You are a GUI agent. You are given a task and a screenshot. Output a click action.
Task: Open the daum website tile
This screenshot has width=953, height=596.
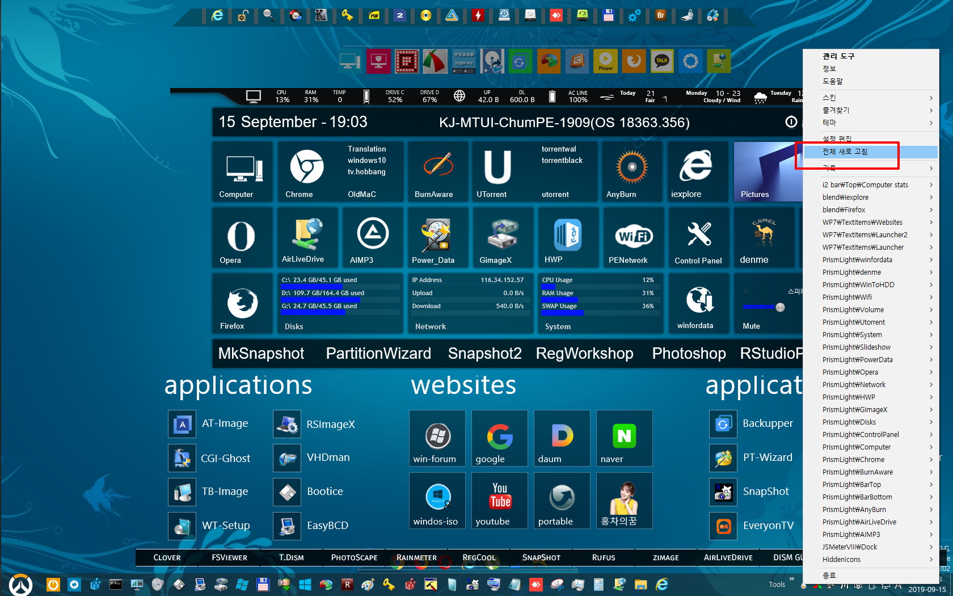click(562, 438)
